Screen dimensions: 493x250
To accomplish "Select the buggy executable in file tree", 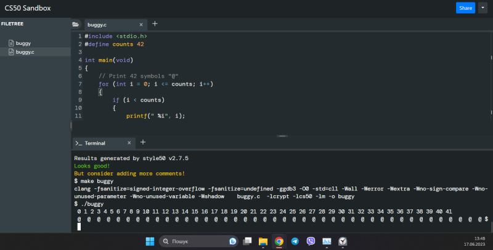I will pyautogui.click(x=23, y=44).
